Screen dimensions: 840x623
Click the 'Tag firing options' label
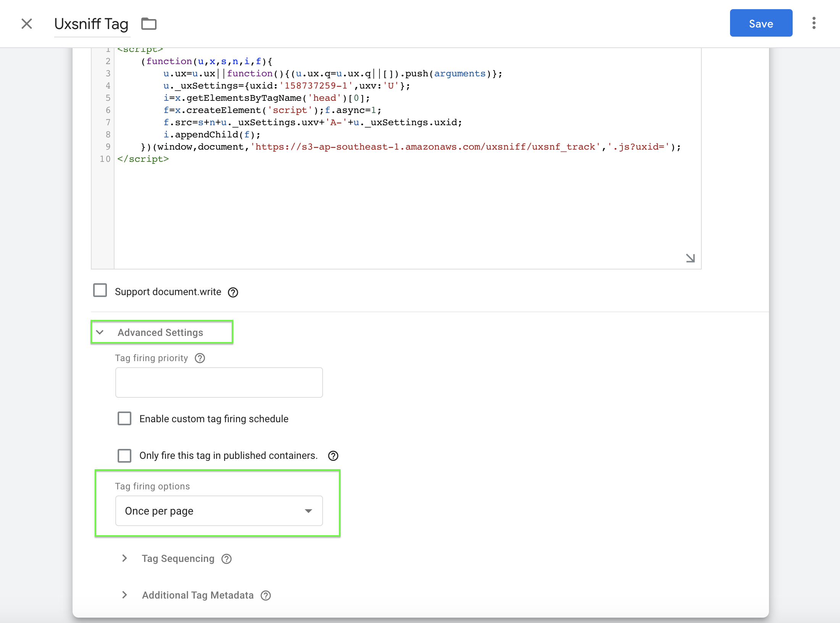[152, 486]
